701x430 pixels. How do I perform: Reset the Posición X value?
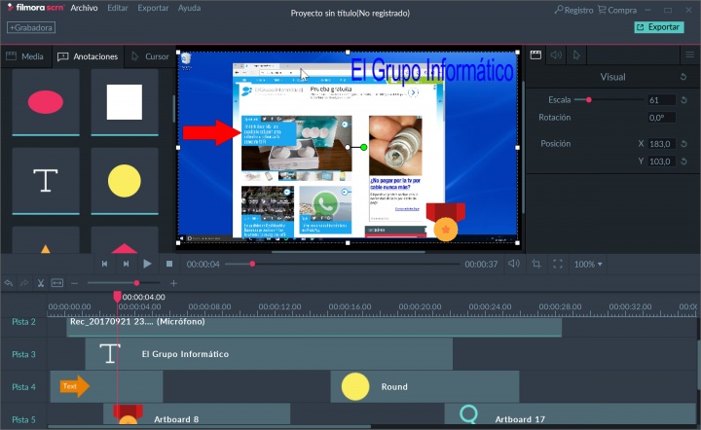[x=684, y=144]
